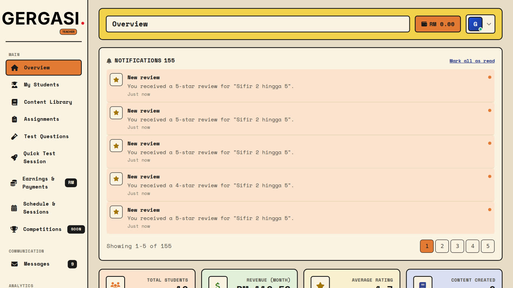Click the "Showing 1-5 of 155" text
The height and width of the screenshot is (288, 513).
[x=139, y=246]
